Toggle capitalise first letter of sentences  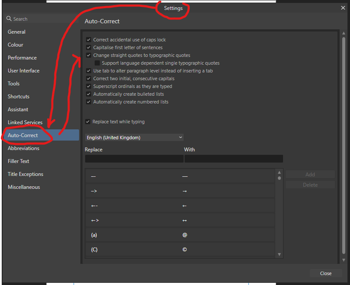click(89, 47)
